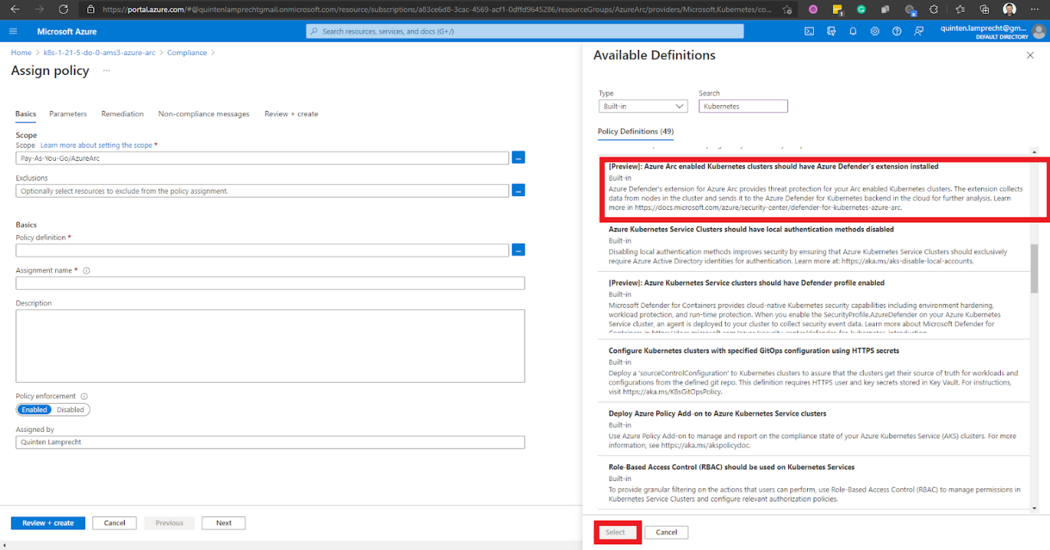This screenshot has height=550, width=1050.
Task: Switch to Non-compliance messages tab
Action: [204, 114]
